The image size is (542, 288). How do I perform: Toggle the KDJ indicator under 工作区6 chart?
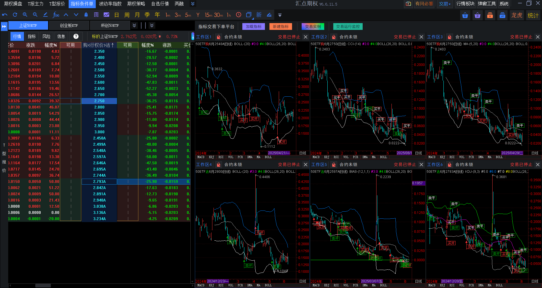point(442,285)
